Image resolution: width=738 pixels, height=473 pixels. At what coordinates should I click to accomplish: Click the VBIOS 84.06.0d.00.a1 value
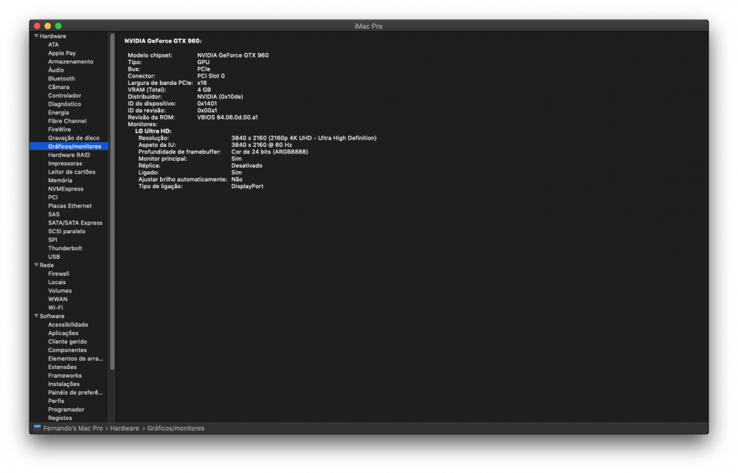(227, 117)
